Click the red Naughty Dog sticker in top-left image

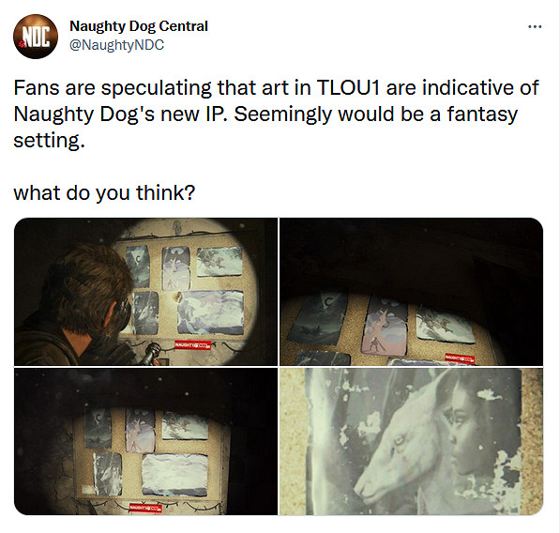click(192, 345)
